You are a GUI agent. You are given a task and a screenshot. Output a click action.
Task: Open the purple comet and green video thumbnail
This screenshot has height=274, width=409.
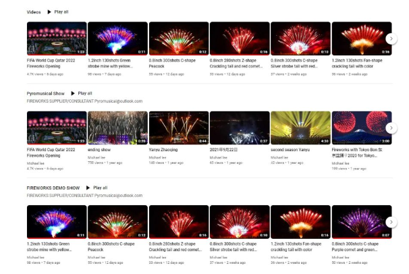click(x=362, y=222)
